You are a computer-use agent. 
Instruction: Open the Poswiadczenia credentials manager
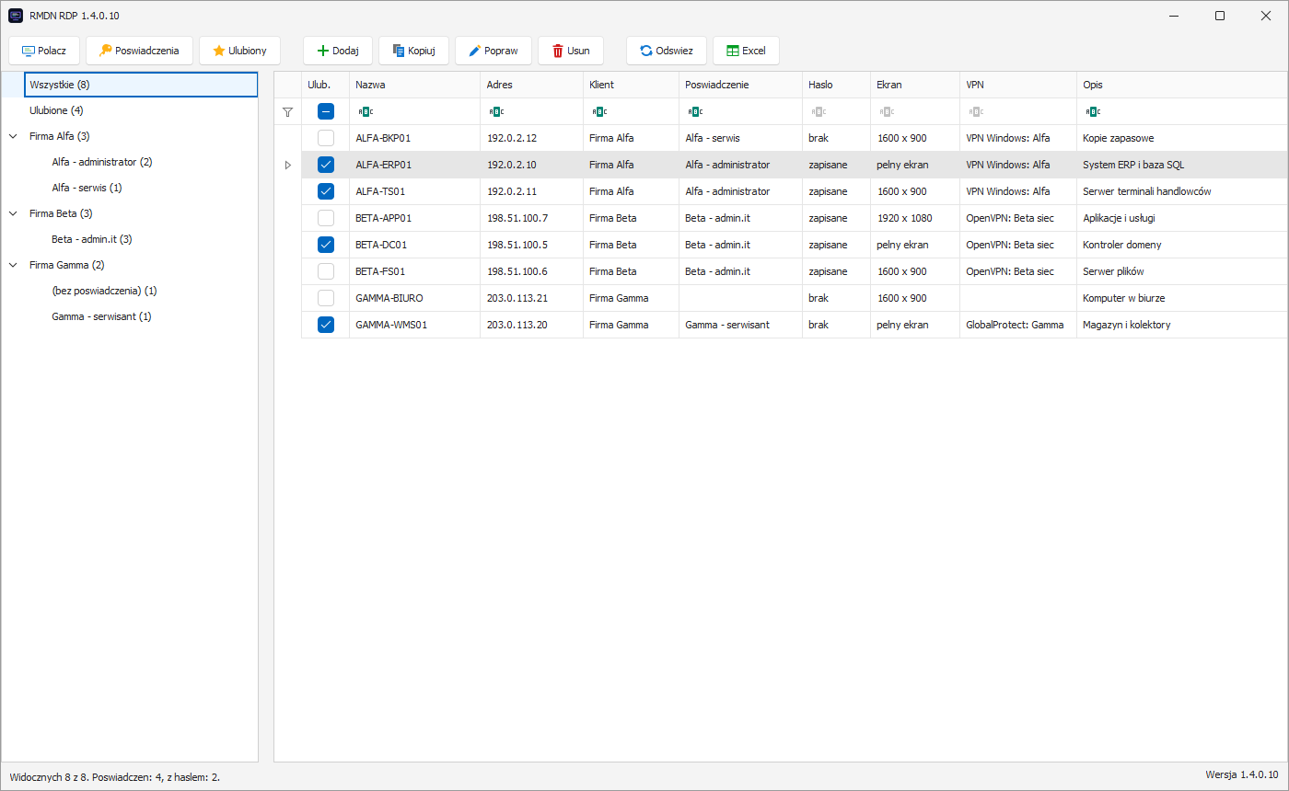pos(139,51)
